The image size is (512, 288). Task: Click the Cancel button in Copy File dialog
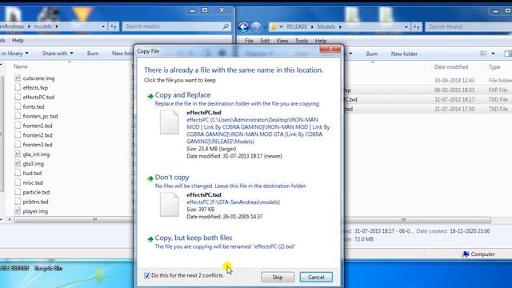pyautogui.click(x=316, y=278)
